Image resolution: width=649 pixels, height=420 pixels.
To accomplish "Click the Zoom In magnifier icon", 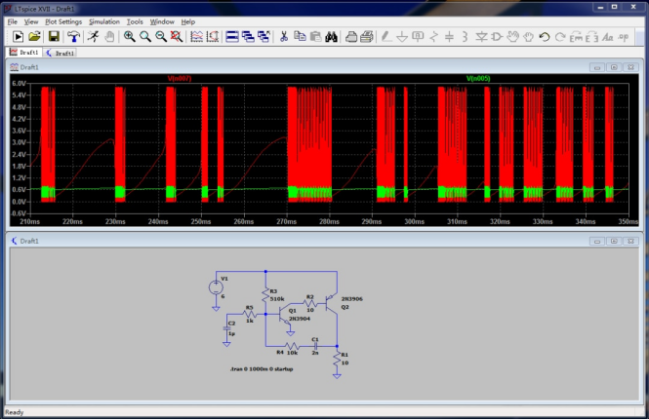I will tap(129, 36).
